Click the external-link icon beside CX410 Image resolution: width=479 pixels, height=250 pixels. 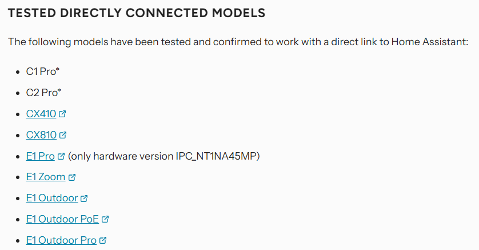click(x=62, y=114)
